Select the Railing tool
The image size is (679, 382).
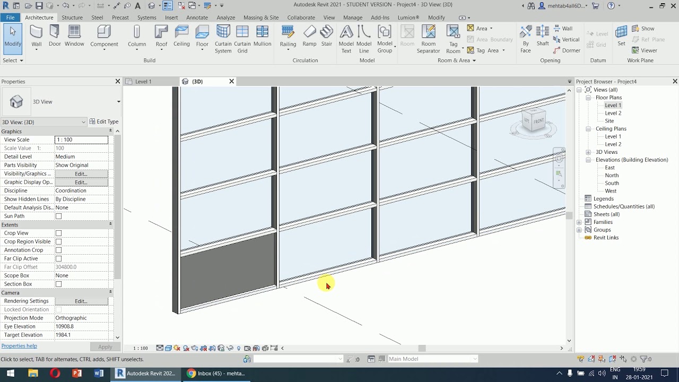click(288, 37)
